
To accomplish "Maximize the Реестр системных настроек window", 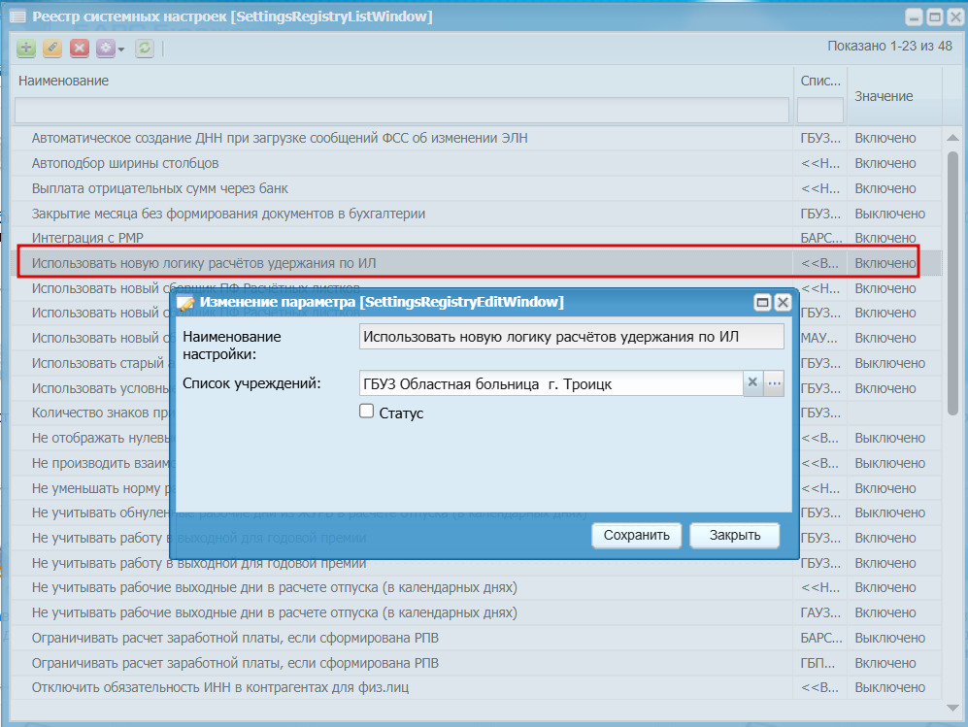I will [935, 17].
